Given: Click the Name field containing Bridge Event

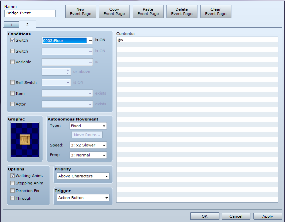Looking at the screenshot, I should 30,13.
